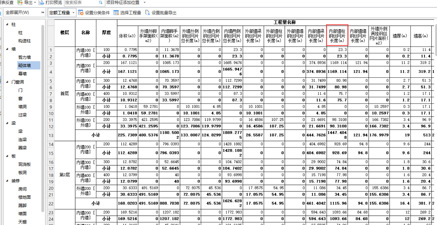Select 连梁 in the tree
The width and height of the screenshot is (437, 225).
click(x=22, y=140)
